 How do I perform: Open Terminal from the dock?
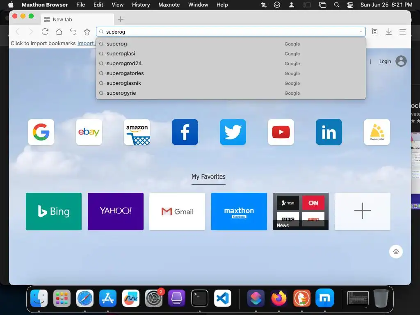[200, 298]
